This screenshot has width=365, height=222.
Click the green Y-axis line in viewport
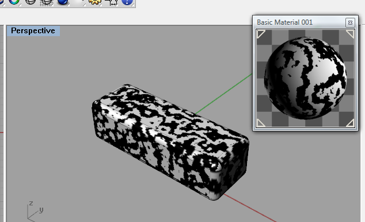[x=223, y=94]
